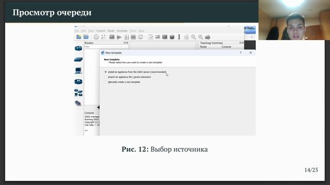Browse security devices in sidebar

pos(78,82)
